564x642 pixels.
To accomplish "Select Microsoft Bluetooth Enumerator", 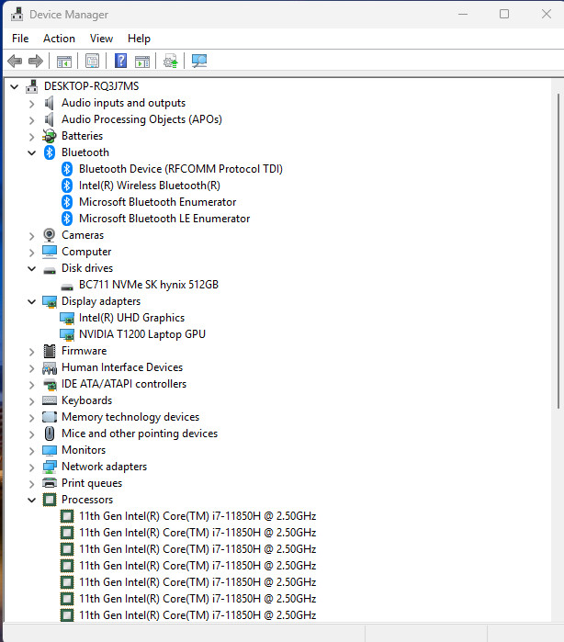I will 157,202.
